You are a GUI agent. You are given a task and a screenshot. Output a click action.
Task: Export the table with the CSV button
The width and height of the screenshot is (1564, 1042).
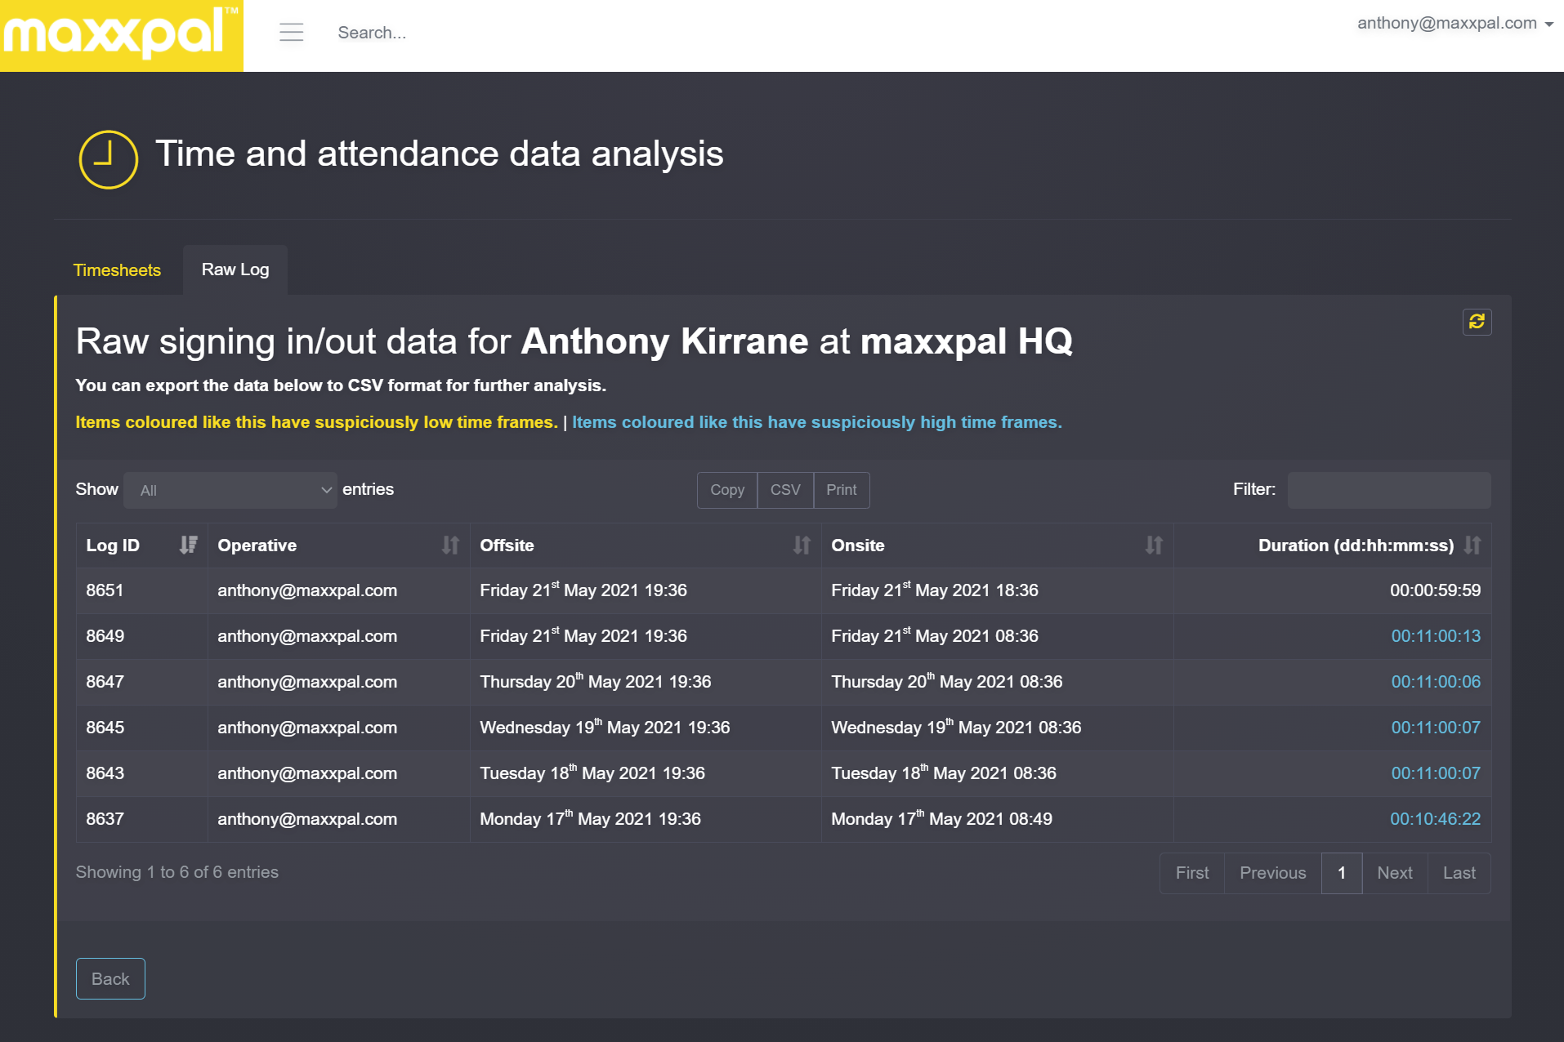point(785,490)
